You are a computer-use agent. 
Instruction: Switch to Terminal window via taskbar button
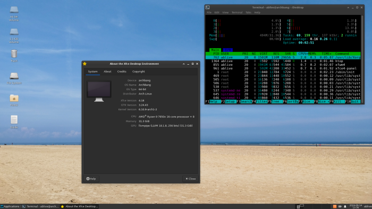pyautogui.click(x=40, y=206)
